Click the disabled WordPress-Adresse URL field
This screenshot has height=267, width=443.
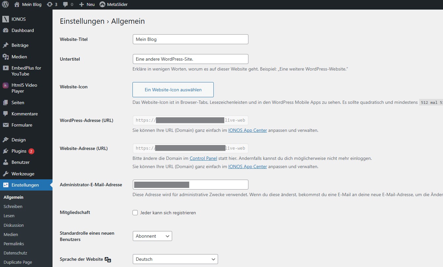click(x=190, y=120)
